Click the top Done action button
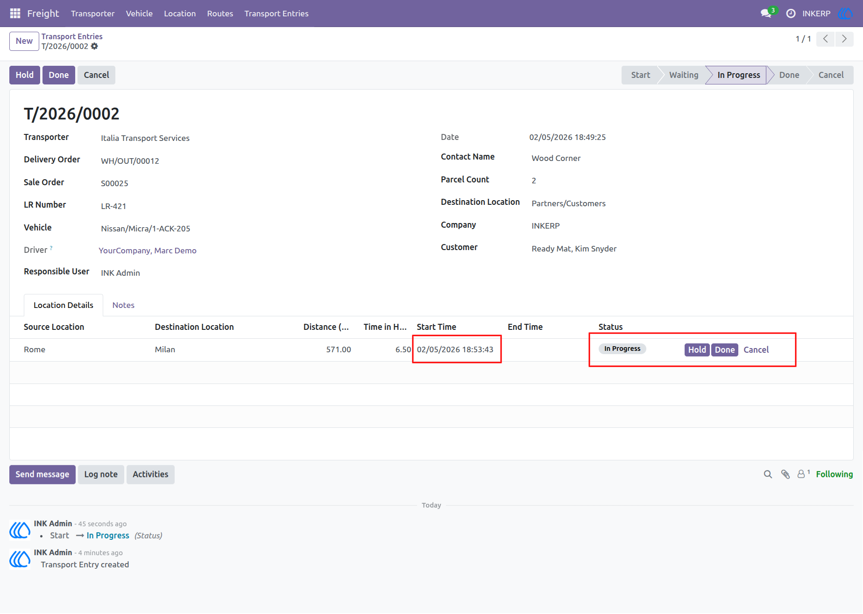Image resolution: width=863 pixels, height=614 pixels. (x=59, y=75)
